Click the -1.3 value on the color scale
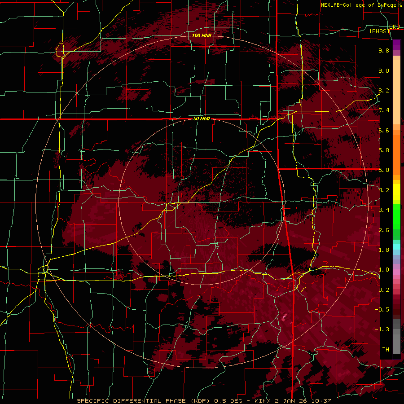Viewport: 404px width, 404px height. pyautogui.click(x=382, y=329)
